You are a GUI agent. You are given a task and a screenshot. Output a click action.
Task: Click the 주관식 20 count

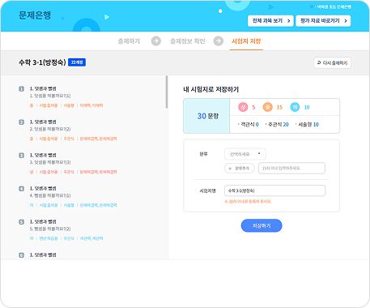277,124
